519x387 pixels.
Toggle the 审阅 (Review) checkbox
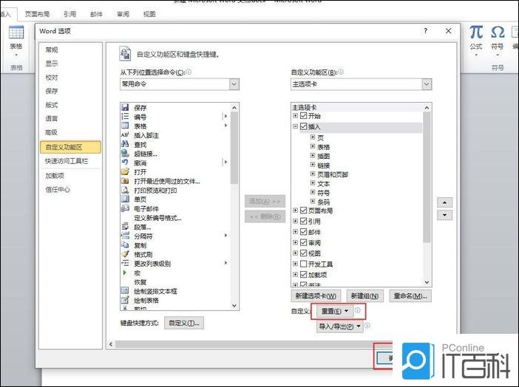pyautogui.click(x=304, y=242)
